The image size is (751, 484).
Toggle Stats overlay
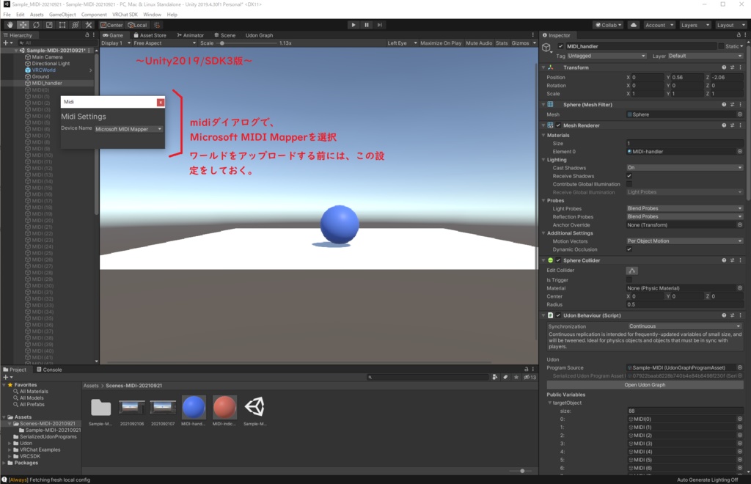(502, 43)
